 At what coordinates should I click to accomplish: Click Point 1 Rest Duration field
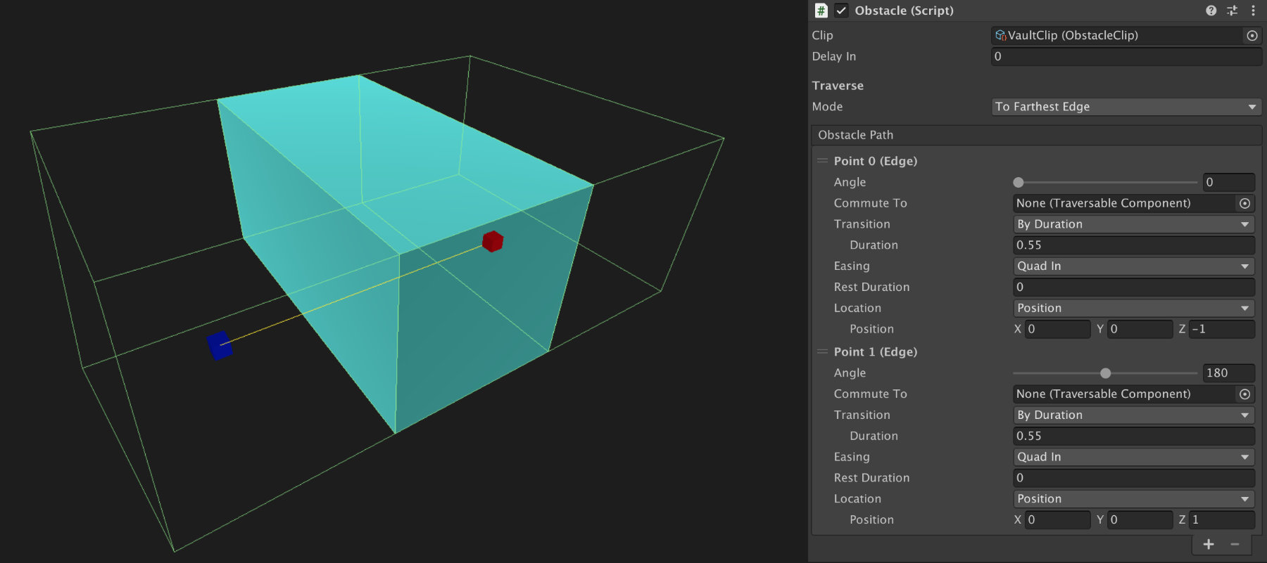[1133, 478]
